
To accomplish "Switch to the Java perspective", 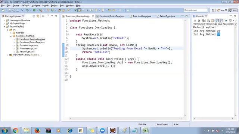I will pos(233,10).
